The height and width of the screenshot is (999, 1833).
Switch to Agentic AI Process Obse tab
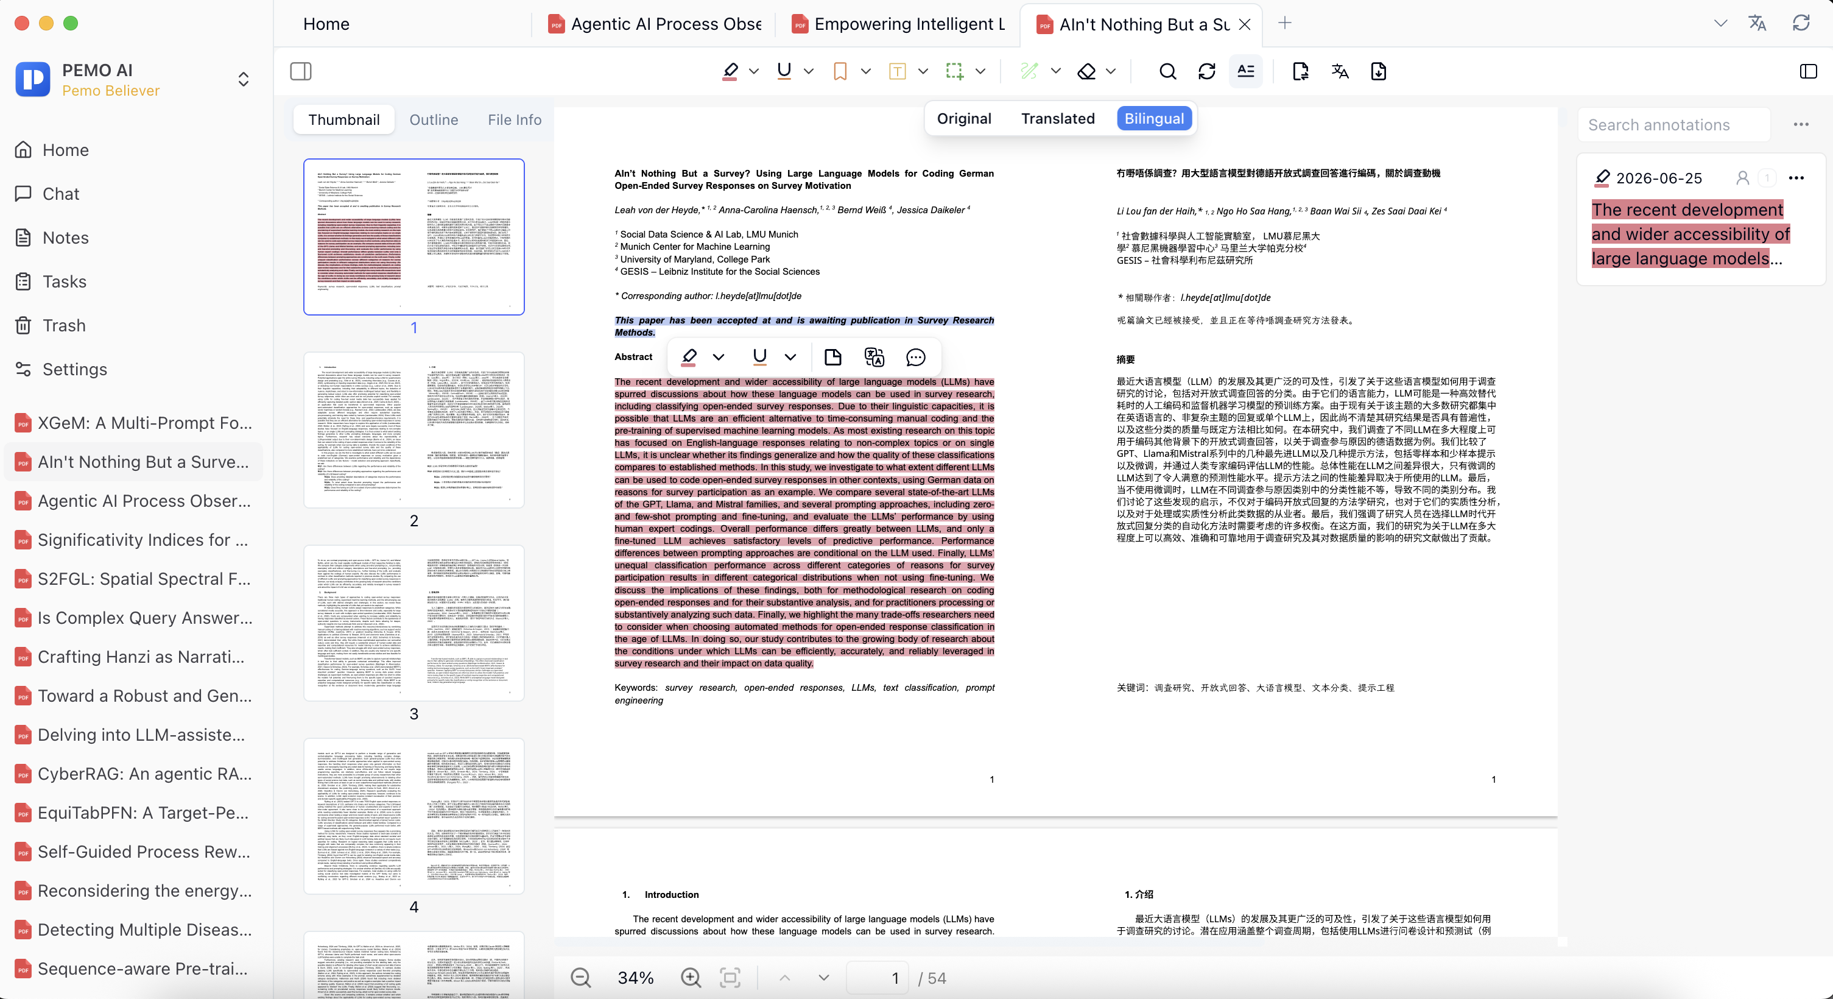(654, 24)
